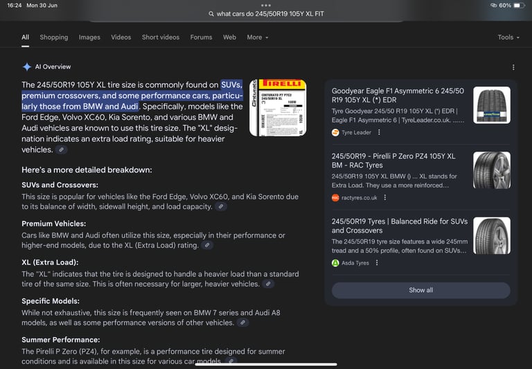This screenshot has width=532, height=369.
Task: Tap the home indicator bar at bottom
Action: click(266, 365)
